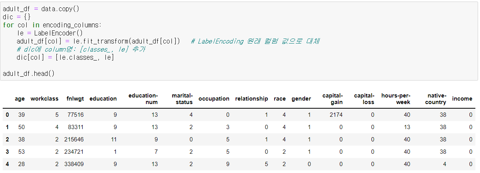Click the 'education' column header

click(x=103, y=99)
